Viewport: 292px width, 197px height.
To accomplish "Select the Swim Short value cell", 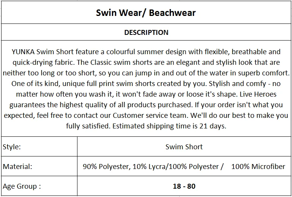I will click(184, 147).
